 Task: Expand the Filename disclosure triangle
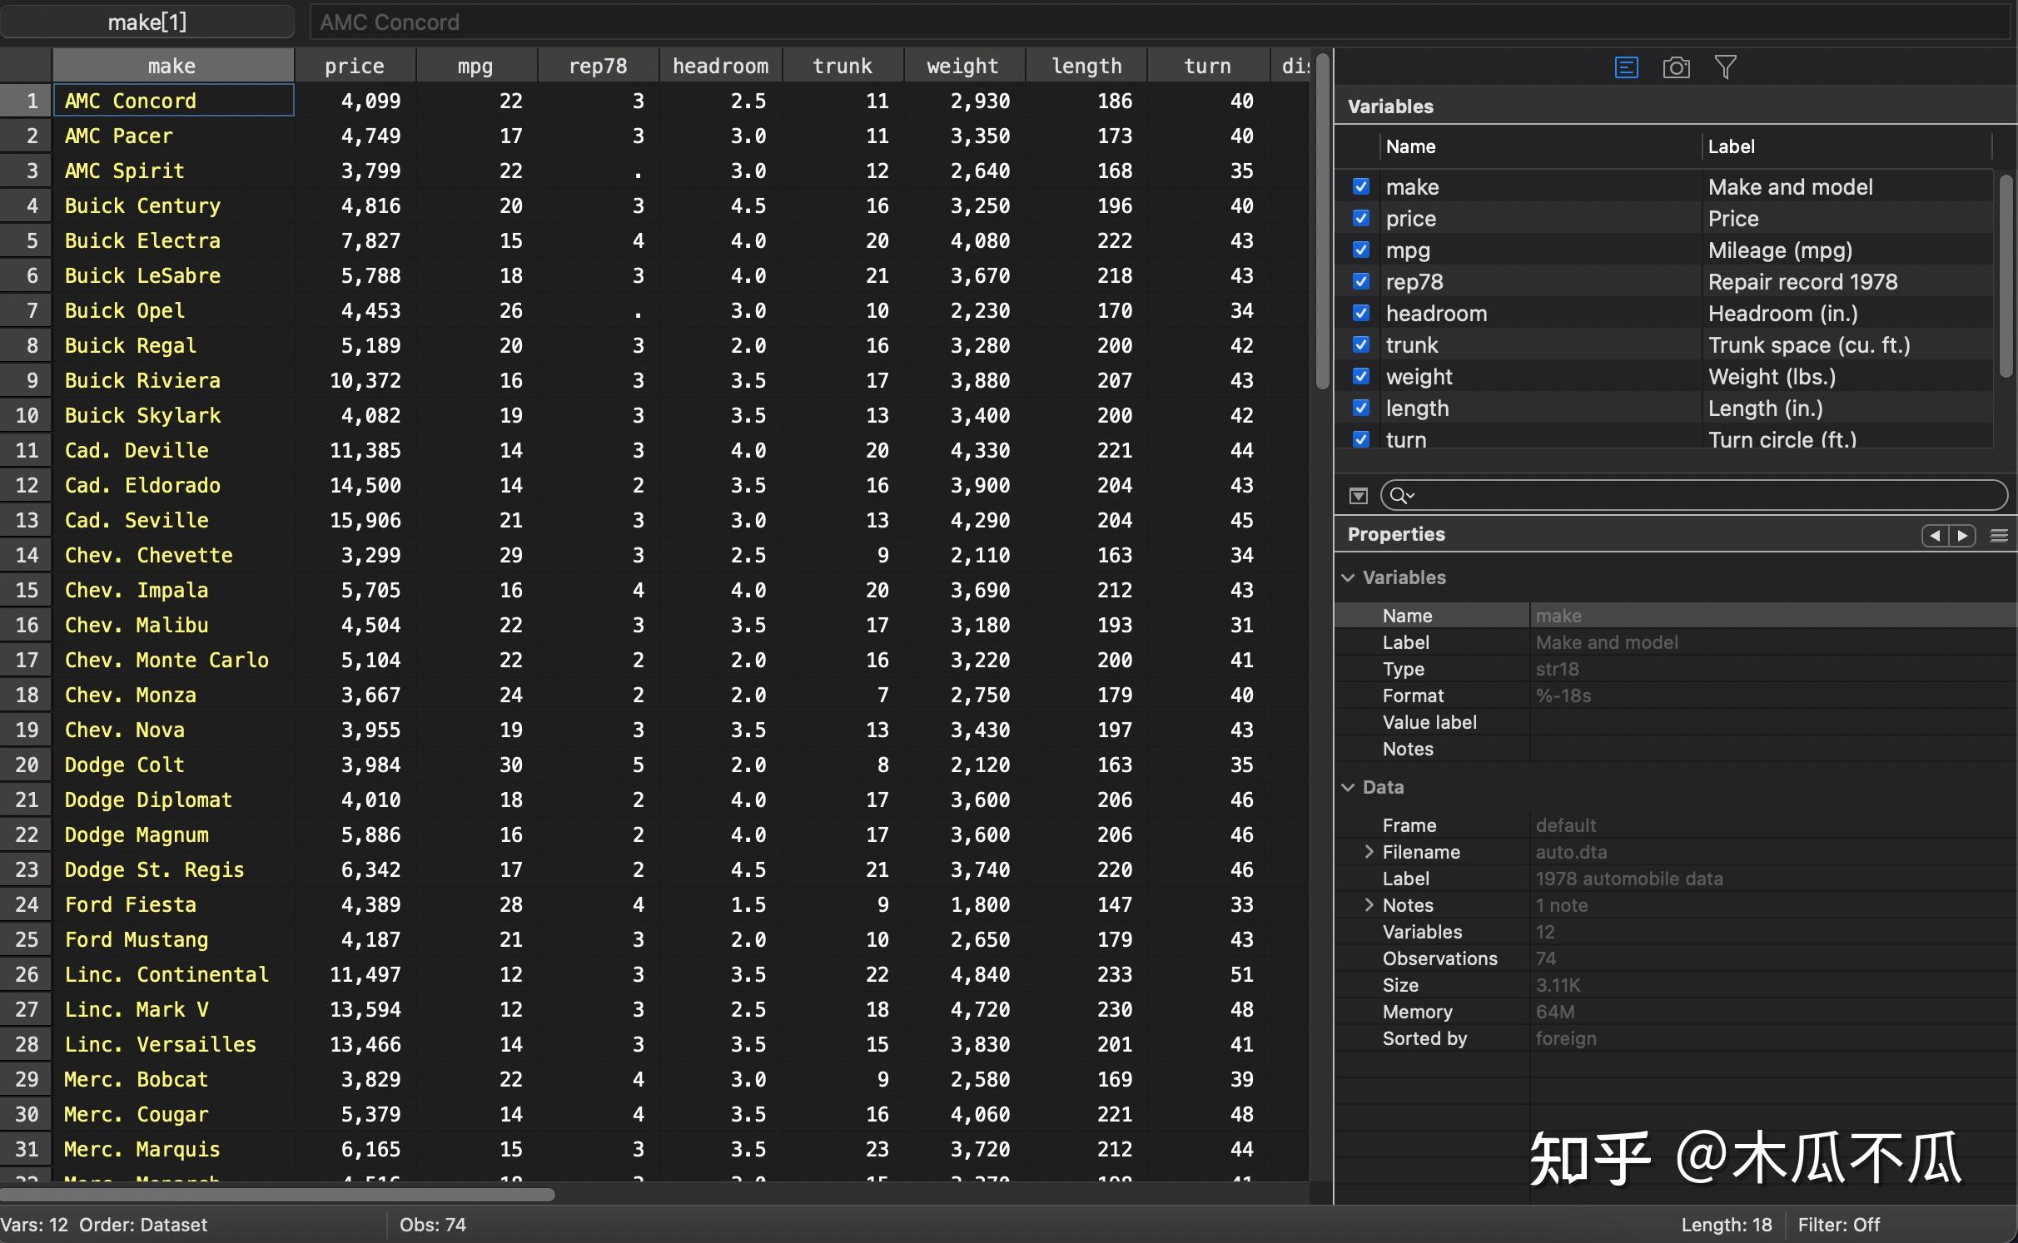tap(1370, 851)
